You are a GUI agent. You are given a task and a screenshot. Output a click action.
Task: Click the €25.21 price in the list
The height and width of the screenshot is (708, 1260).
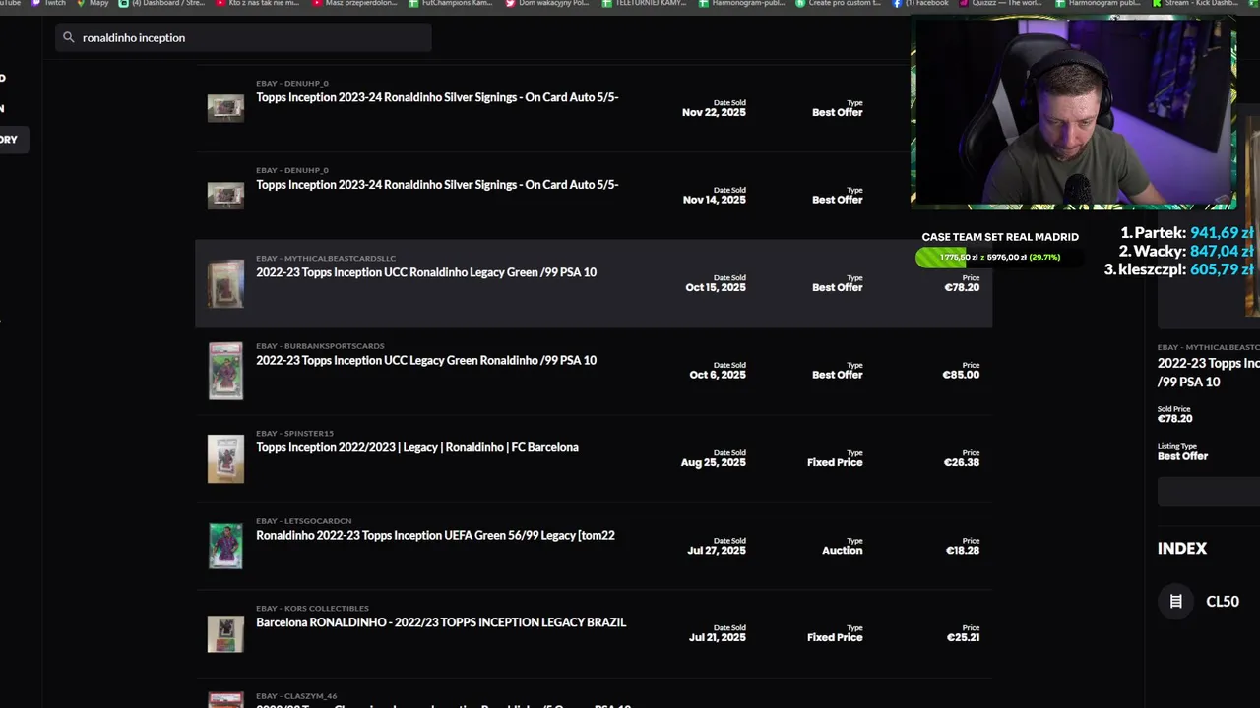(x=963, y=637)
